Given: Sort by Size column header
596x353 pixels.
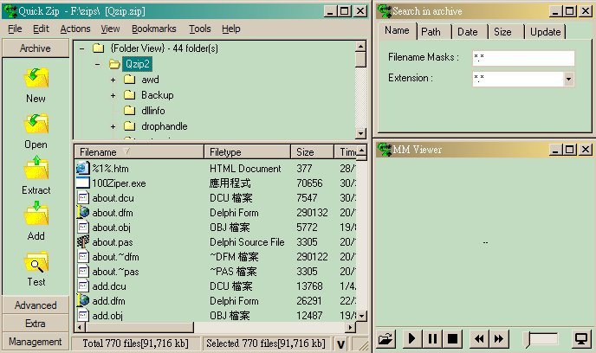Looking at the screenshot, I should click(312, 151).
